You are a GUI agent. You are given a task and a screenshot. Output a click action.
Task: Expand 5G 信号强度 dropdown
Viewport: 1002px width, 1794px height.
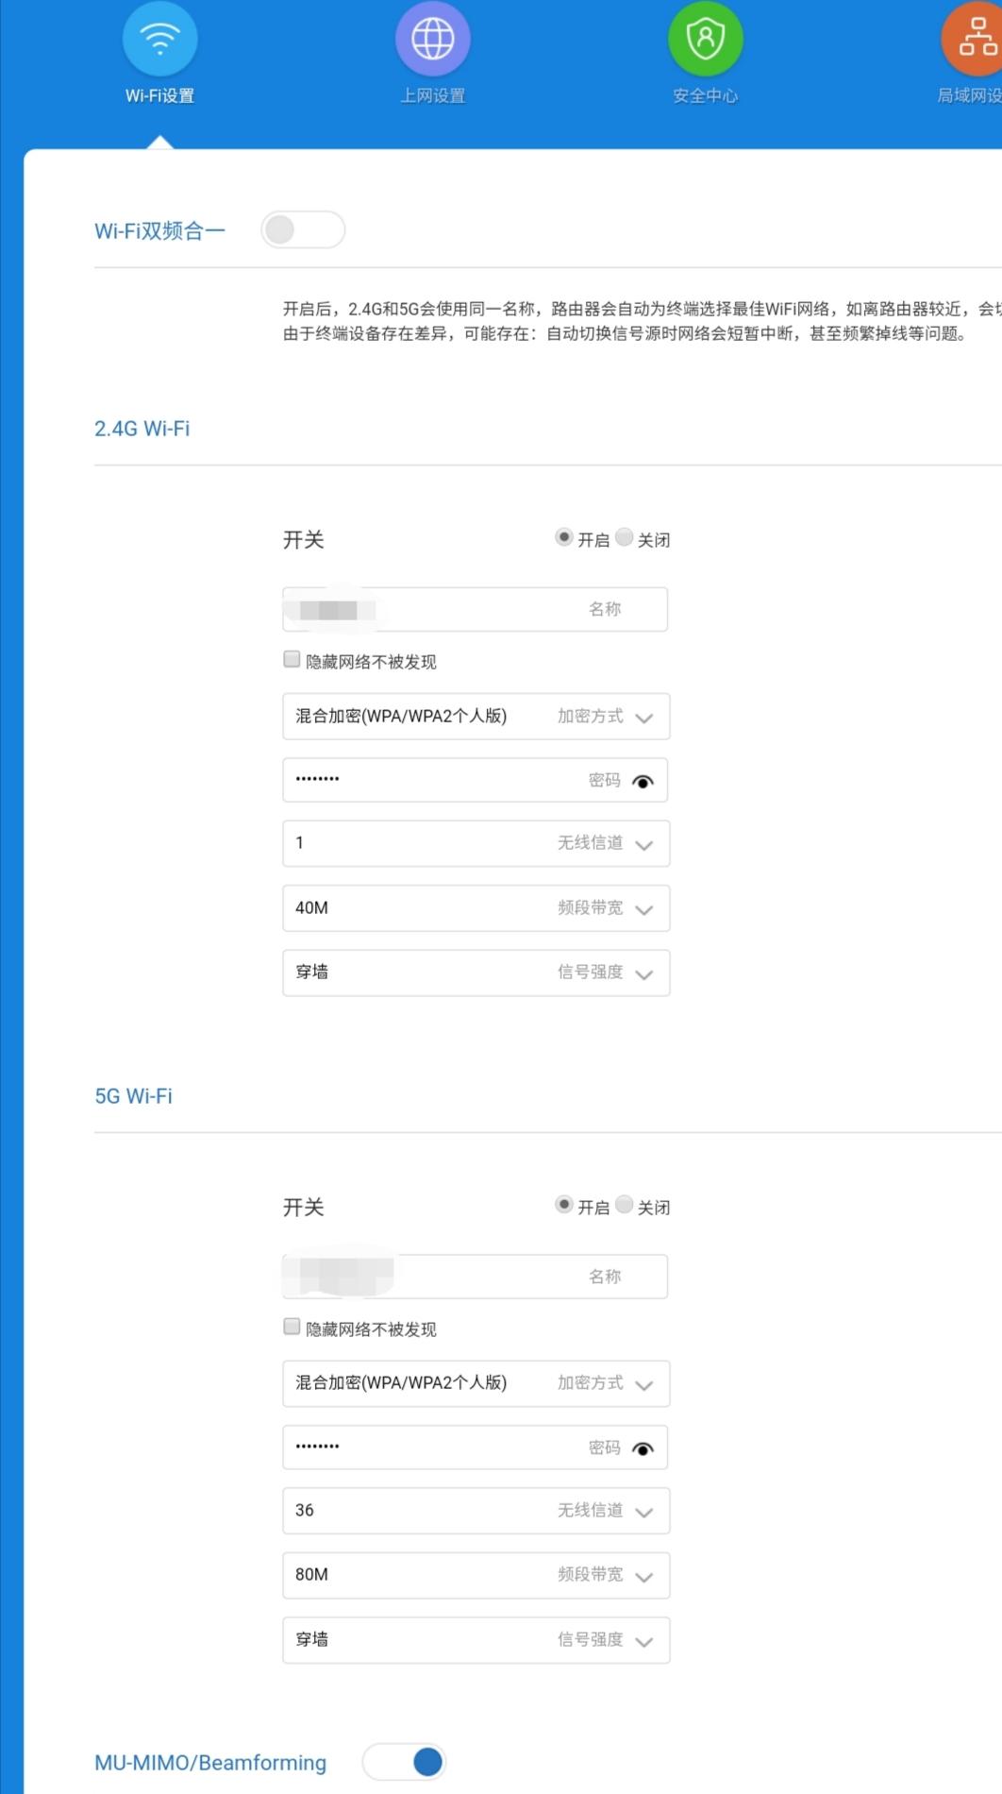[x=476, y=1640]
